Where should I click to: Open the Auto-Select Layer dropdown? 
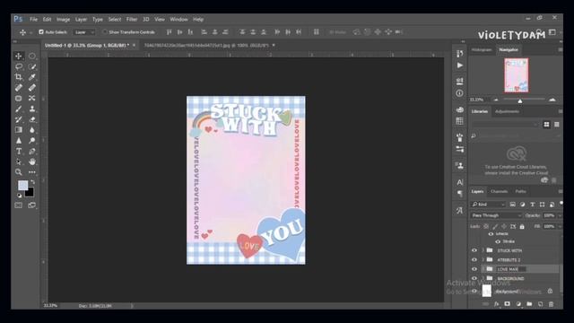(x=84, y=32)
